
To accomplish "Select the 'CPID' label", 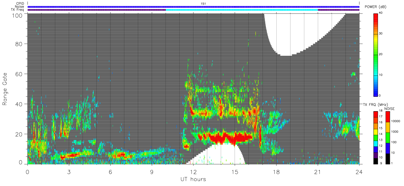I will pyautogui.click(x=19, y=4).
